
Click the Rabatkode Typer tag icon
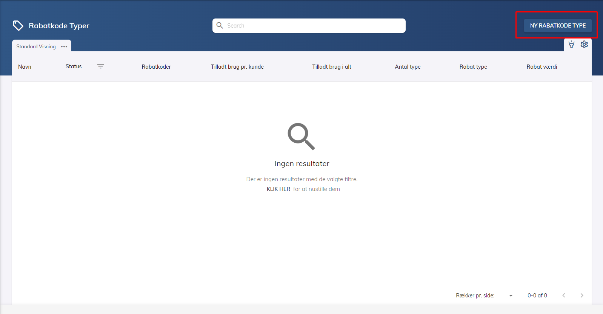pyautogui.click(x=18, y=26)
